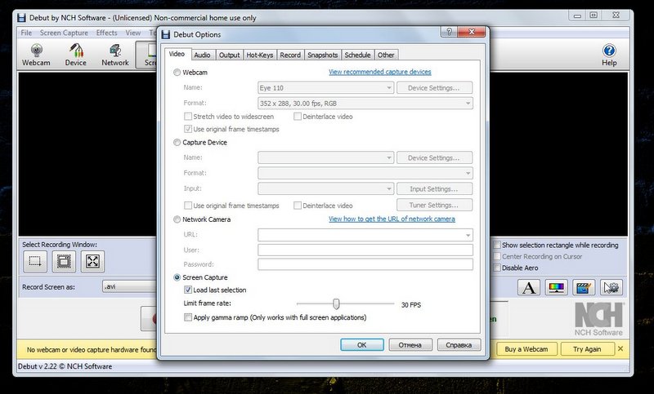Click the Network Camera Password field

[x=365, y=264]
